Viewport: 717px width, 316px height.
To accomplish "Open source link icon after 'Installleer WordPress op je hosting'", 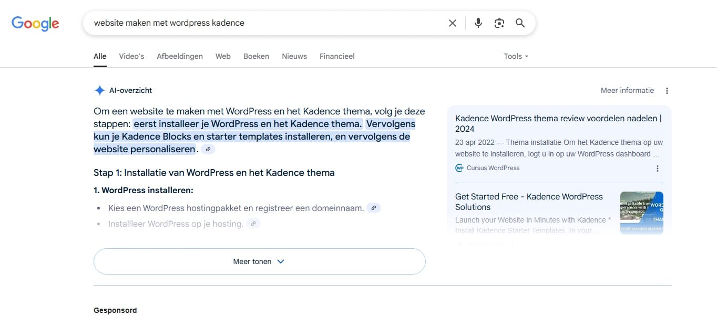I will click(253, 224).
